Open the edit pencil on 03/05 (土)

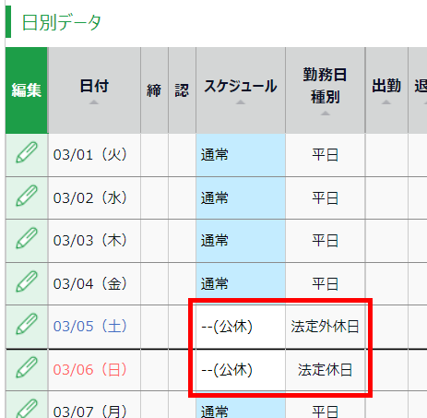pyautogui.click(x=27, y=324)
